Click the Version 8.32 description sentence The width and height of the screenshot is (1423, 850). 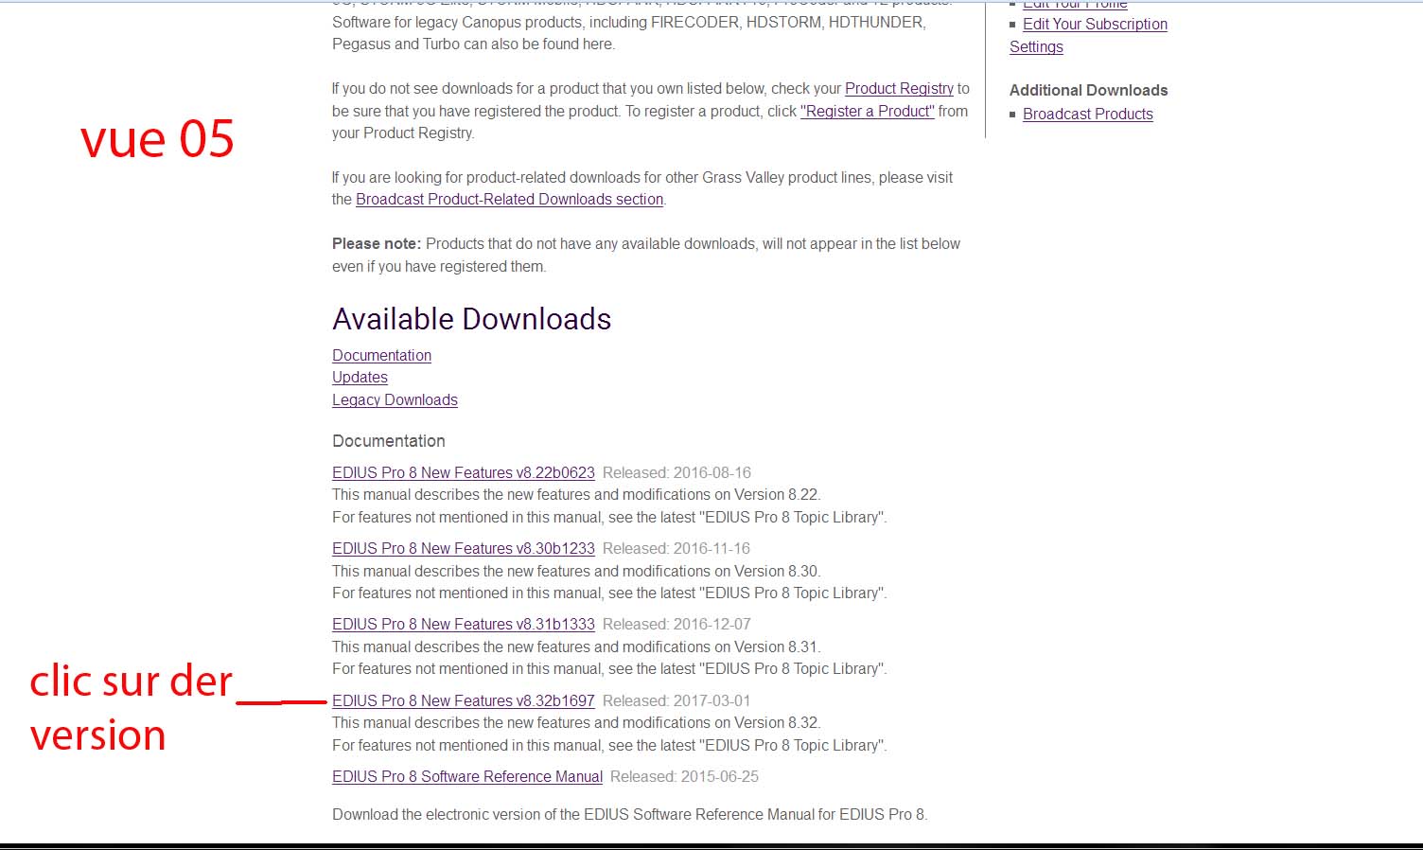pos(576,722)
